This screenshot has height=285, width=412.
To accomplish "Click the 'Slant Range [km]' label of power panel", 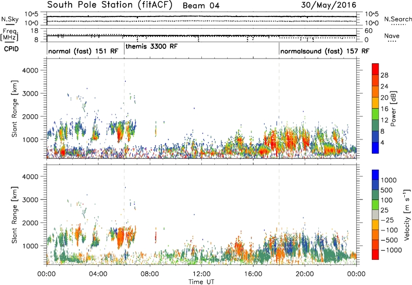I will [x=14, y=109].
